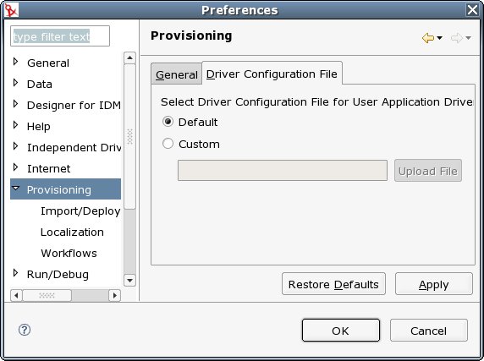Viewport: 484px width, 361px height.
Task: Click the scroll left arrow below tree
Action: point(16,295)
